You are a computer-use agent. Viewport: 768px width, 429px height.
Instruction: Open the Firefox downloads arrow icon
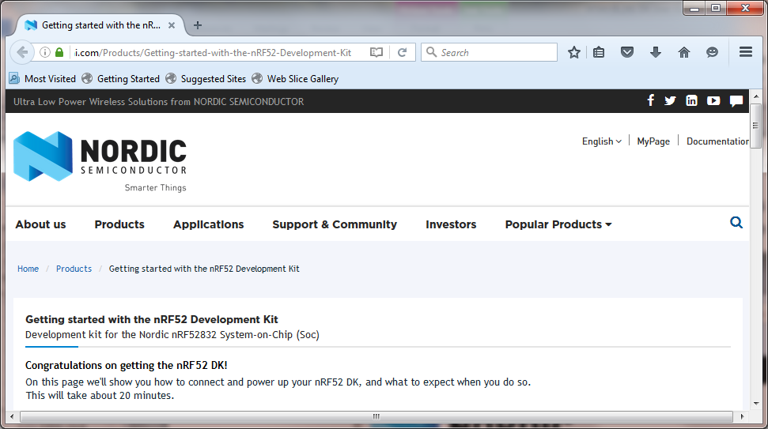[655, 52]
